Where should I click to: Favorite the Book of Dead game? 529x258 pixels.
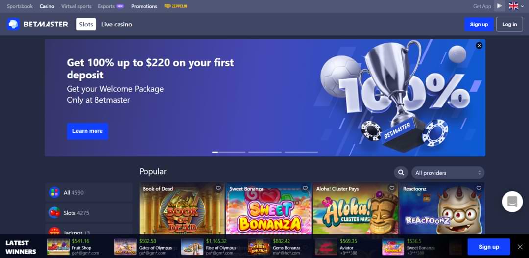pos(218,188)
